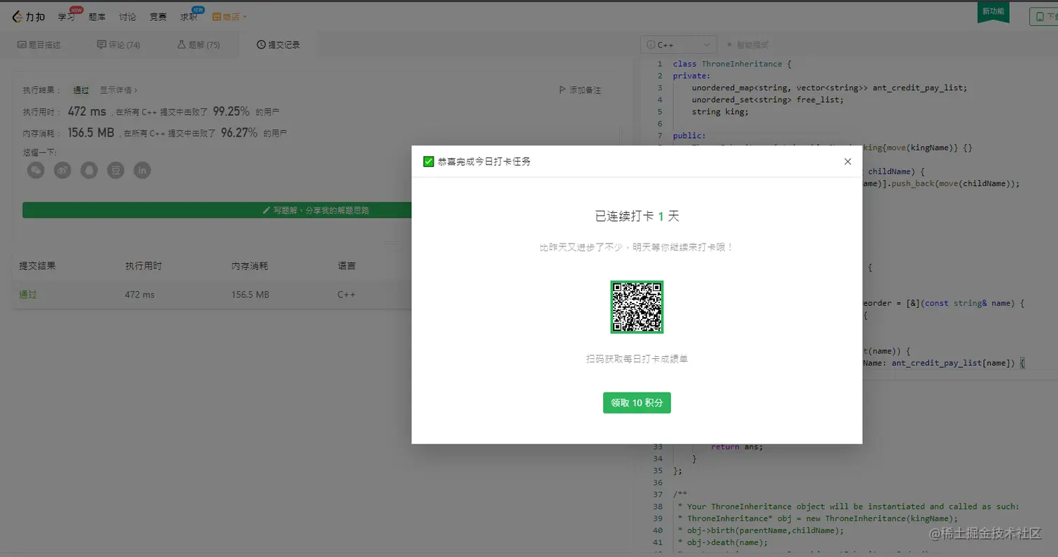Image resolution: width=1058 pixels, height=557 pixels.
Task: Click code line 1 'class ThroneInheritance {'
Action: pyautogui.click(x=732, y=64)
